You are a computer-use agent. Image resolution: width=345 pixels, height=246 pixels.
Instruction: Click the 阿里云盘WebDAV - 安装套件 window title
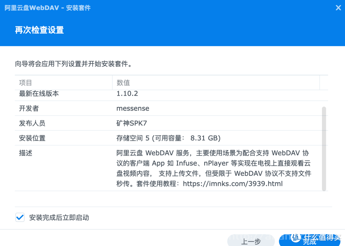tap(48, 8)
